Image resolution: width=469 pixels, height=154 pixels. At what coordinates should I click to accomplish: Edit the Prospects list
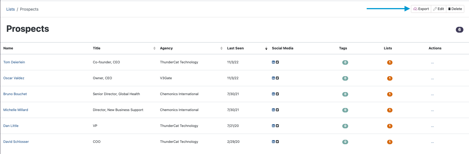tap(438, 9)
